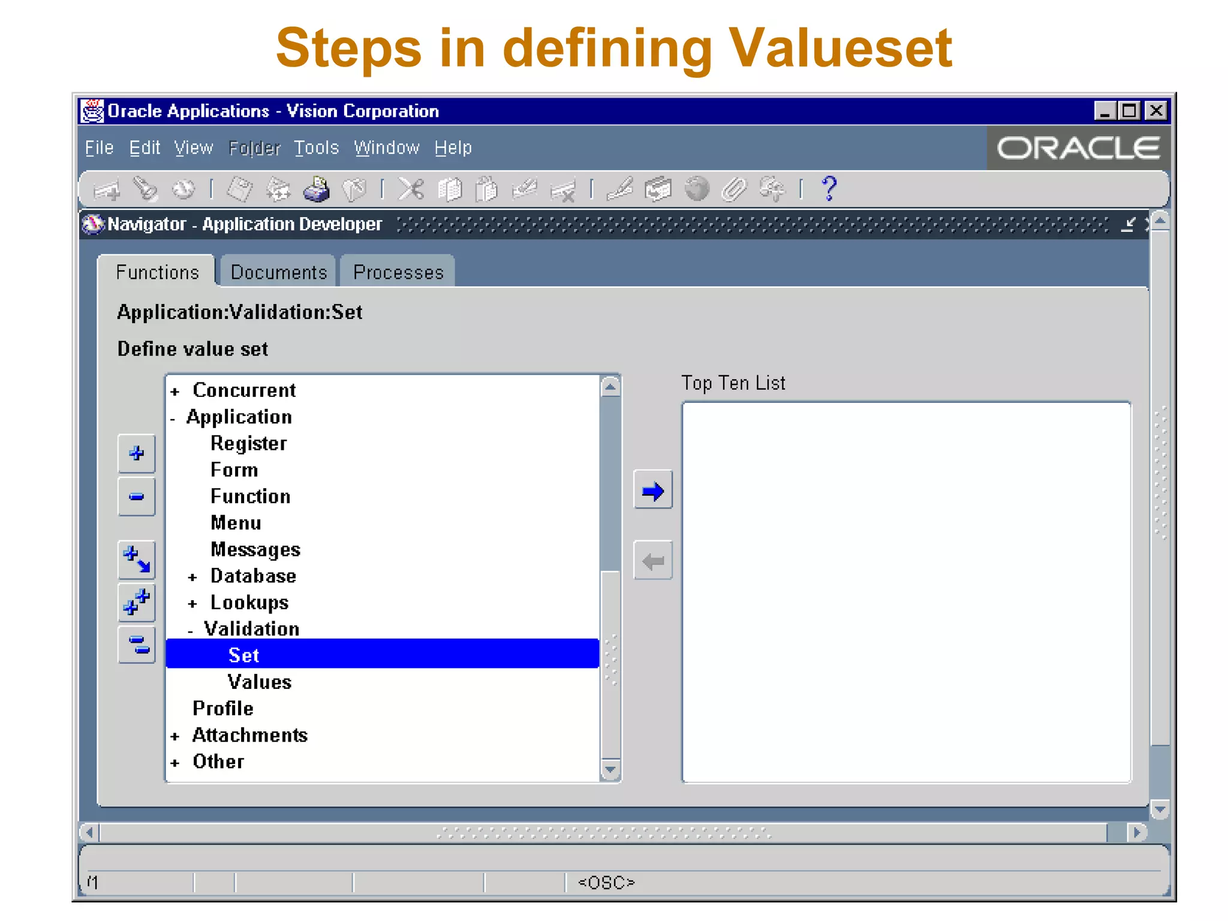Switch to the Documents tab

click(278, 272)
